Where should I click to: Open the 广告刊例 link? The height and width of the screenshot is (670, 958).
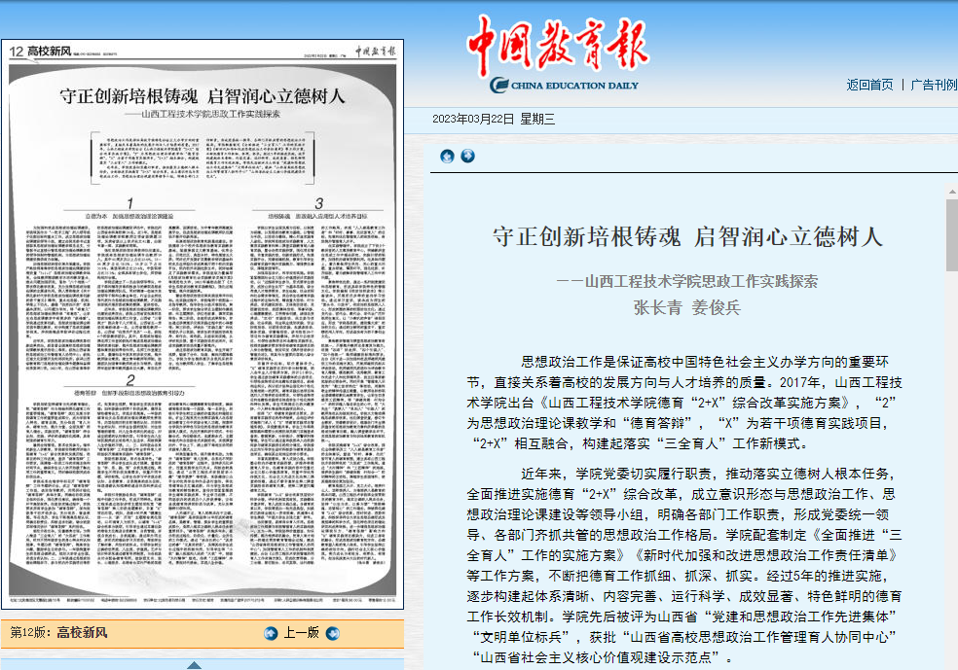pyautogui.click(x=934, y=85)
